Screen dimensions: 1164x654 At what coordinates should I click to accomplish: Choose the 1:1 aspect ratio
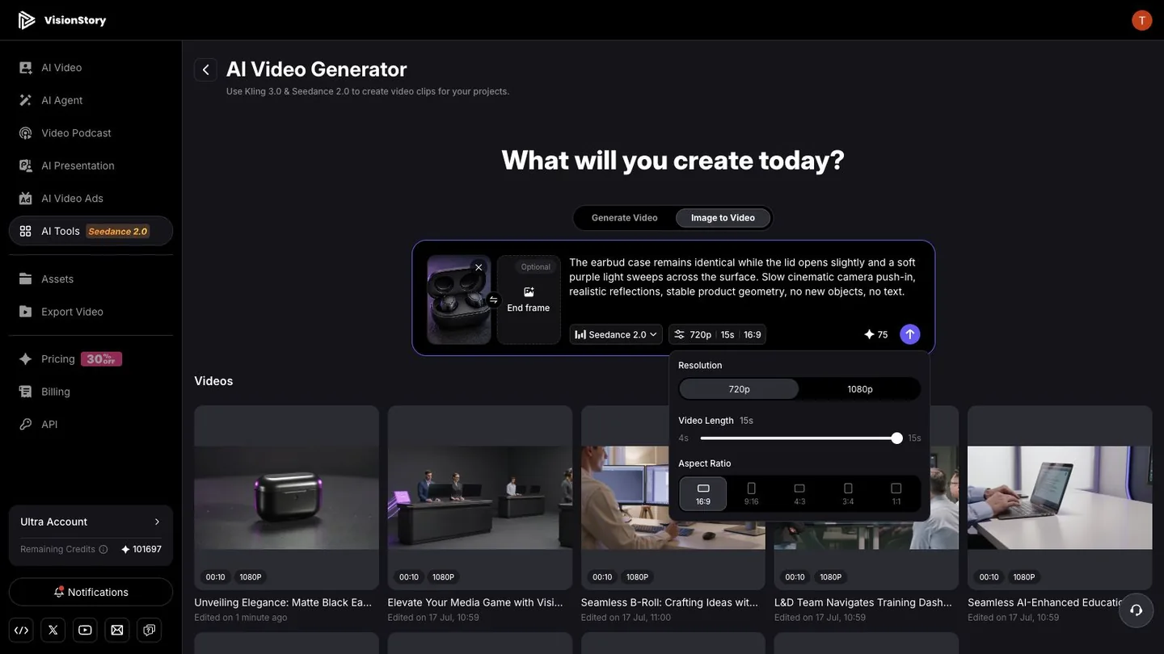tap(896, 494)
